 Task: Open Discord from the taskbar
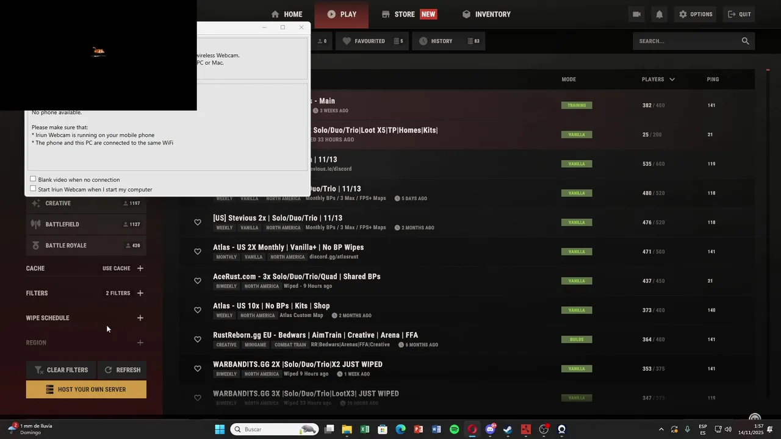tap(490, 429)
